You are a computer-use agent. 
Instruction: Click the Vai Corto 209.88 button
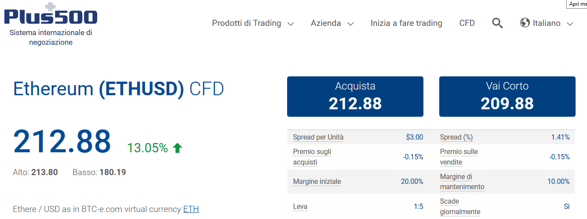[x=507, y=97]
